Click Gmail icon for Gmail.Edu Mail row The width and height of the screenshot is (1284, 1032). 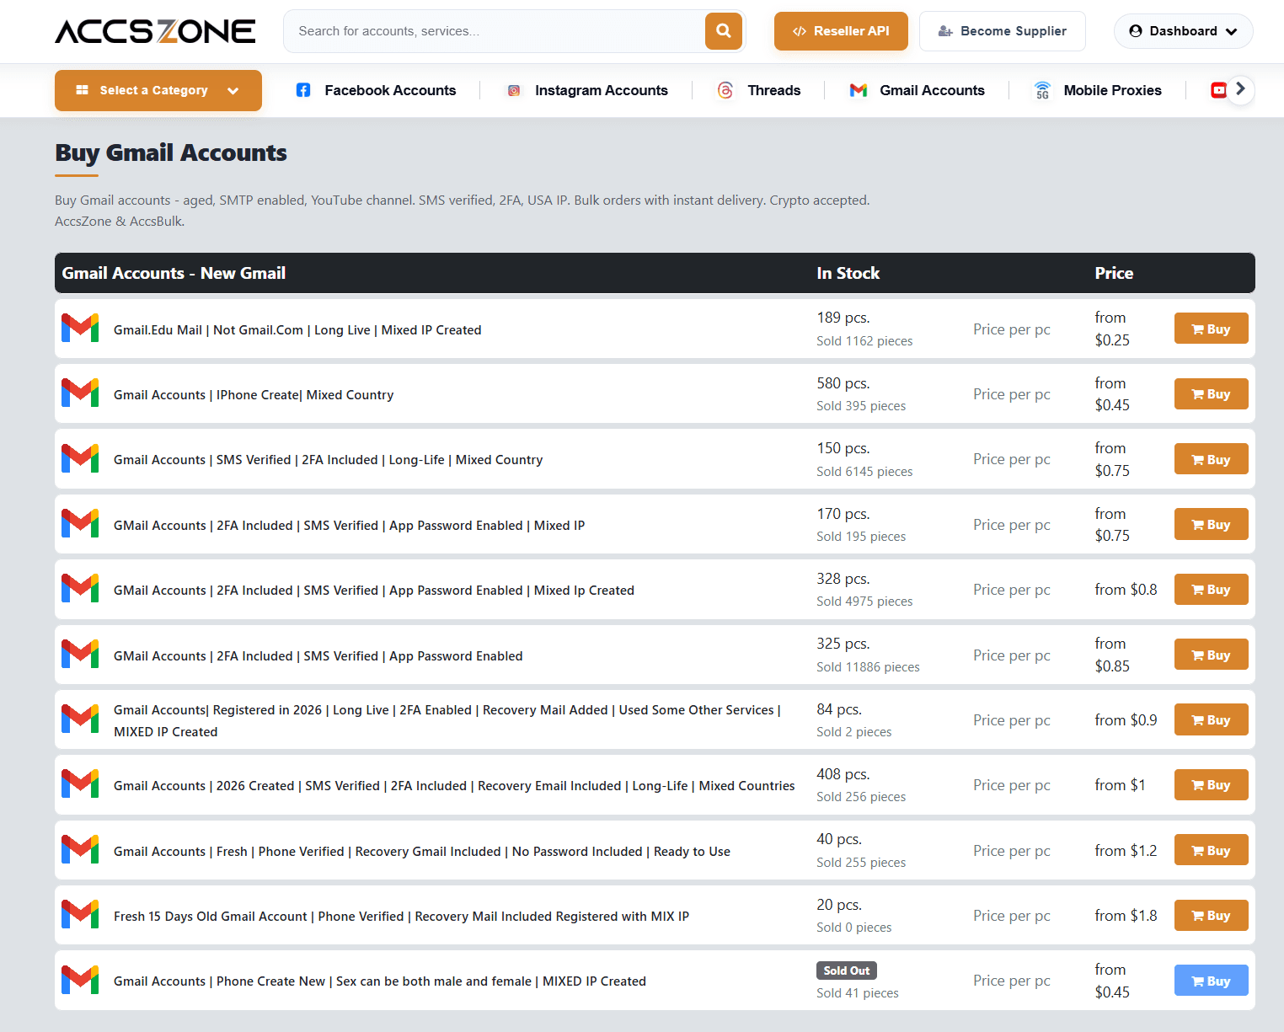point(80,329)
